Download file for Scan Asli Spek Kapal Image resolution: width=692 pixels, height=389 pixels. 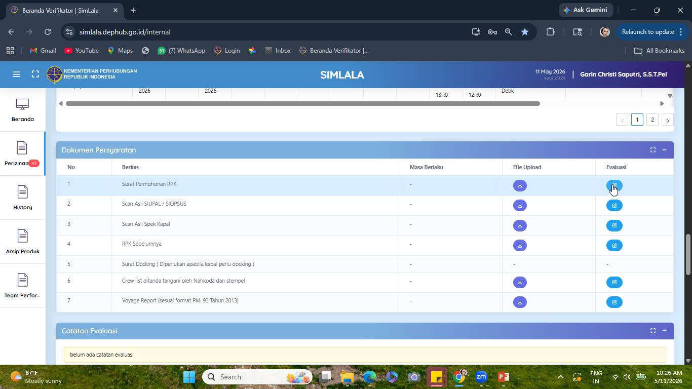coord(520,225)
